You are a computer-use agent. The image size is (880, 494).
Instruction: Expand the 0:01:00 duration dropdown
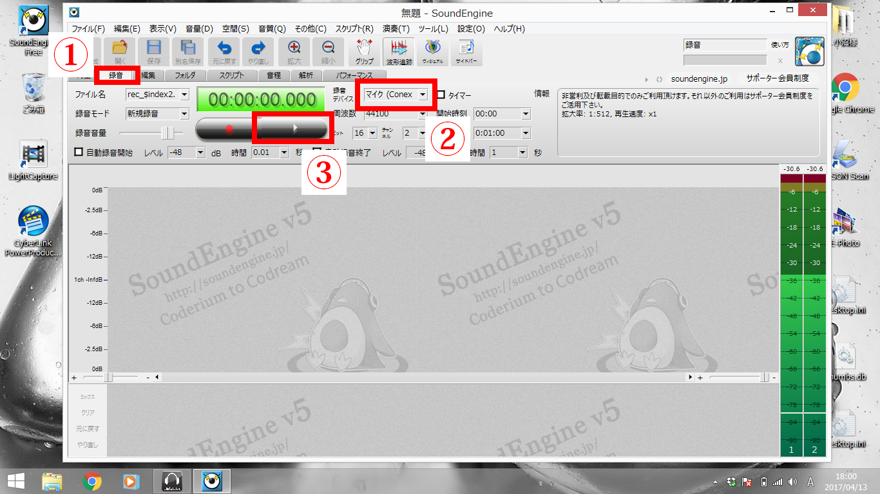pos(526,133)
